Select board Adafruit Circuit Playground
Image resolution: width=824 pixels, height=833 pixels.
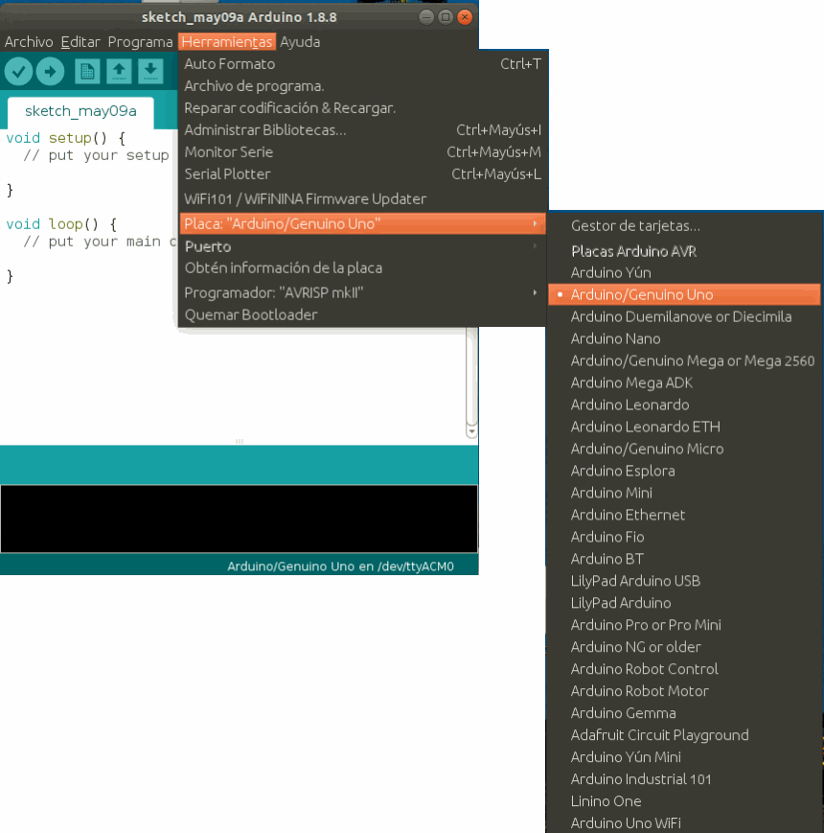point(684,735)
